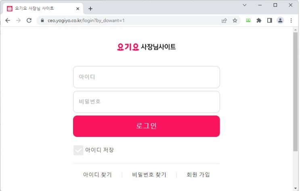
Task: Focus the 아이디 input field
Action: click(x=146, y=77)
